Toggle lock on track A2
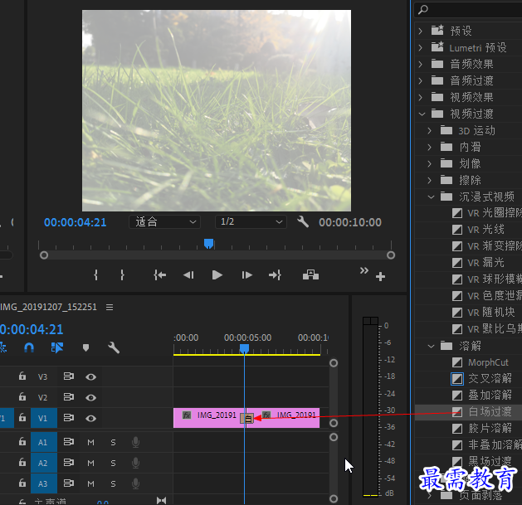 pos(22,462)
